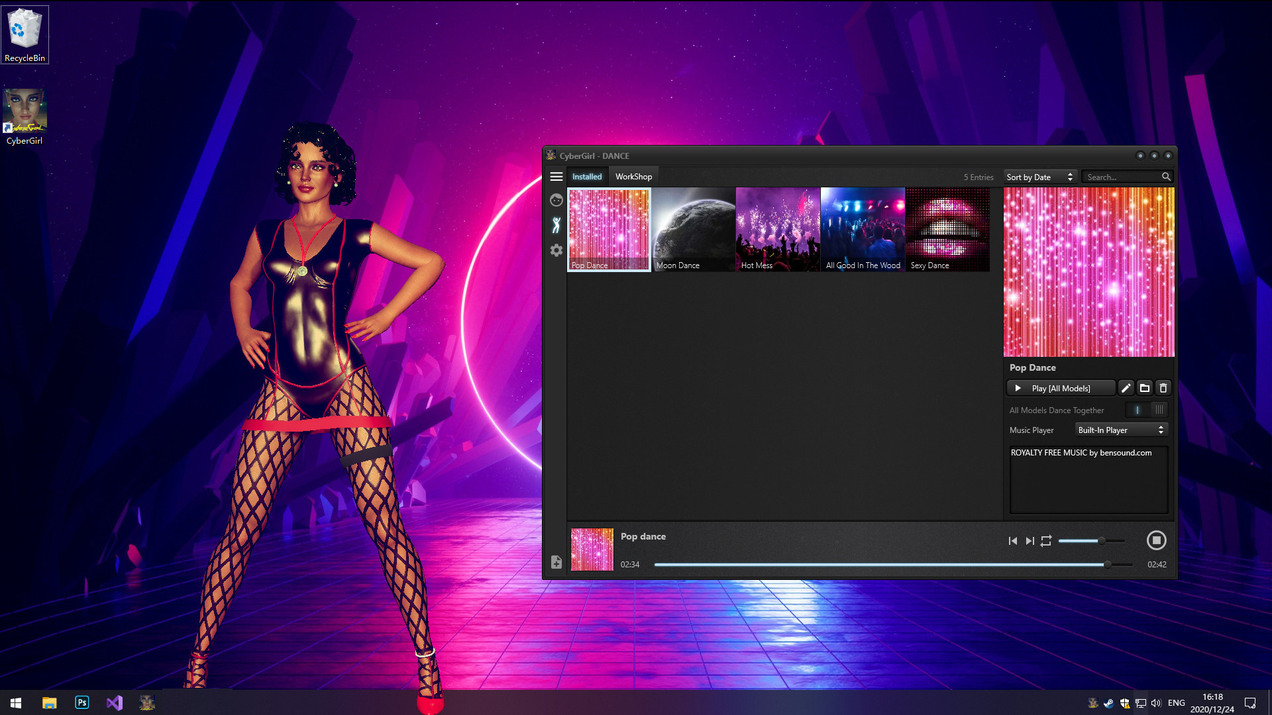This screenshot has width=1272, height=715.
Task: Edit Pop Dance using the pencil icon
Action: [x=1126, y=388]
